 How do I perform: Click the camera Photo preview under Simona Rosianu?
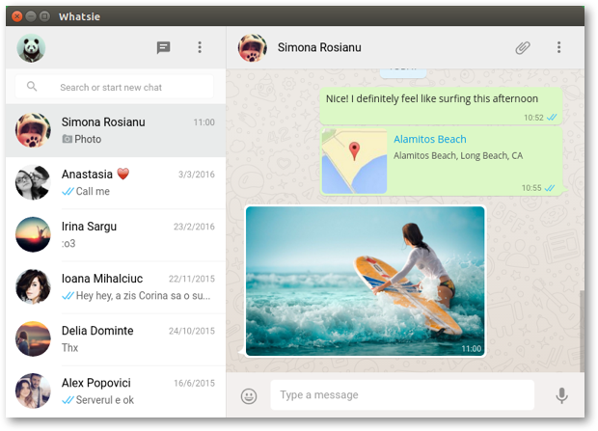coord(82,139)
